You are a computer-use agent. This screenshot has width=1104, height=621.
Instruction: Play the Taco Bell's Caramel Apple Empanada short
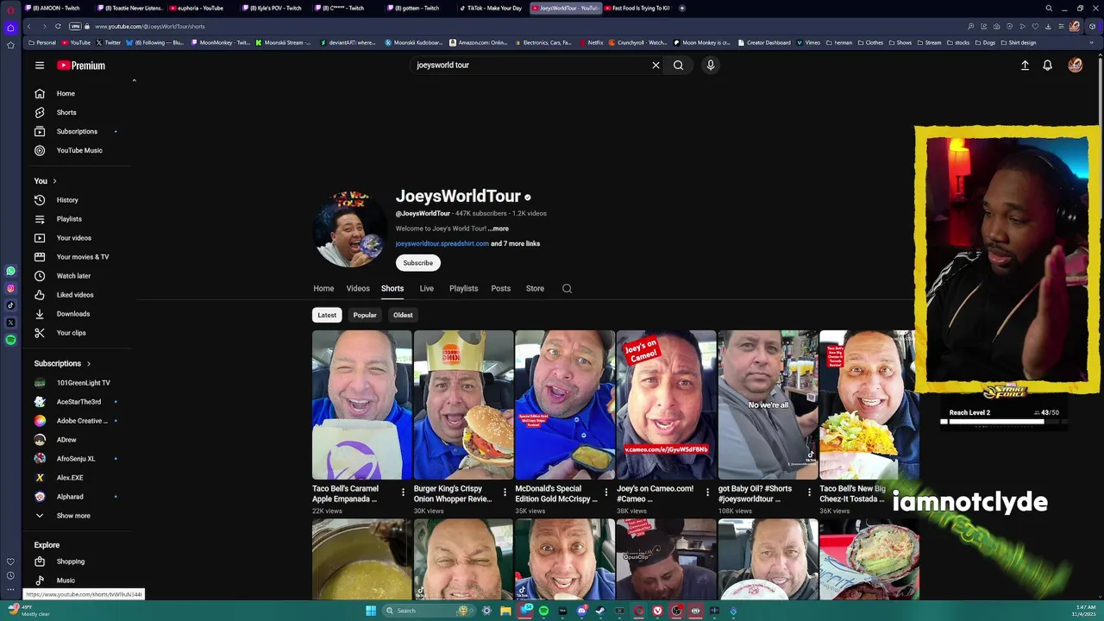coord(361,405)
